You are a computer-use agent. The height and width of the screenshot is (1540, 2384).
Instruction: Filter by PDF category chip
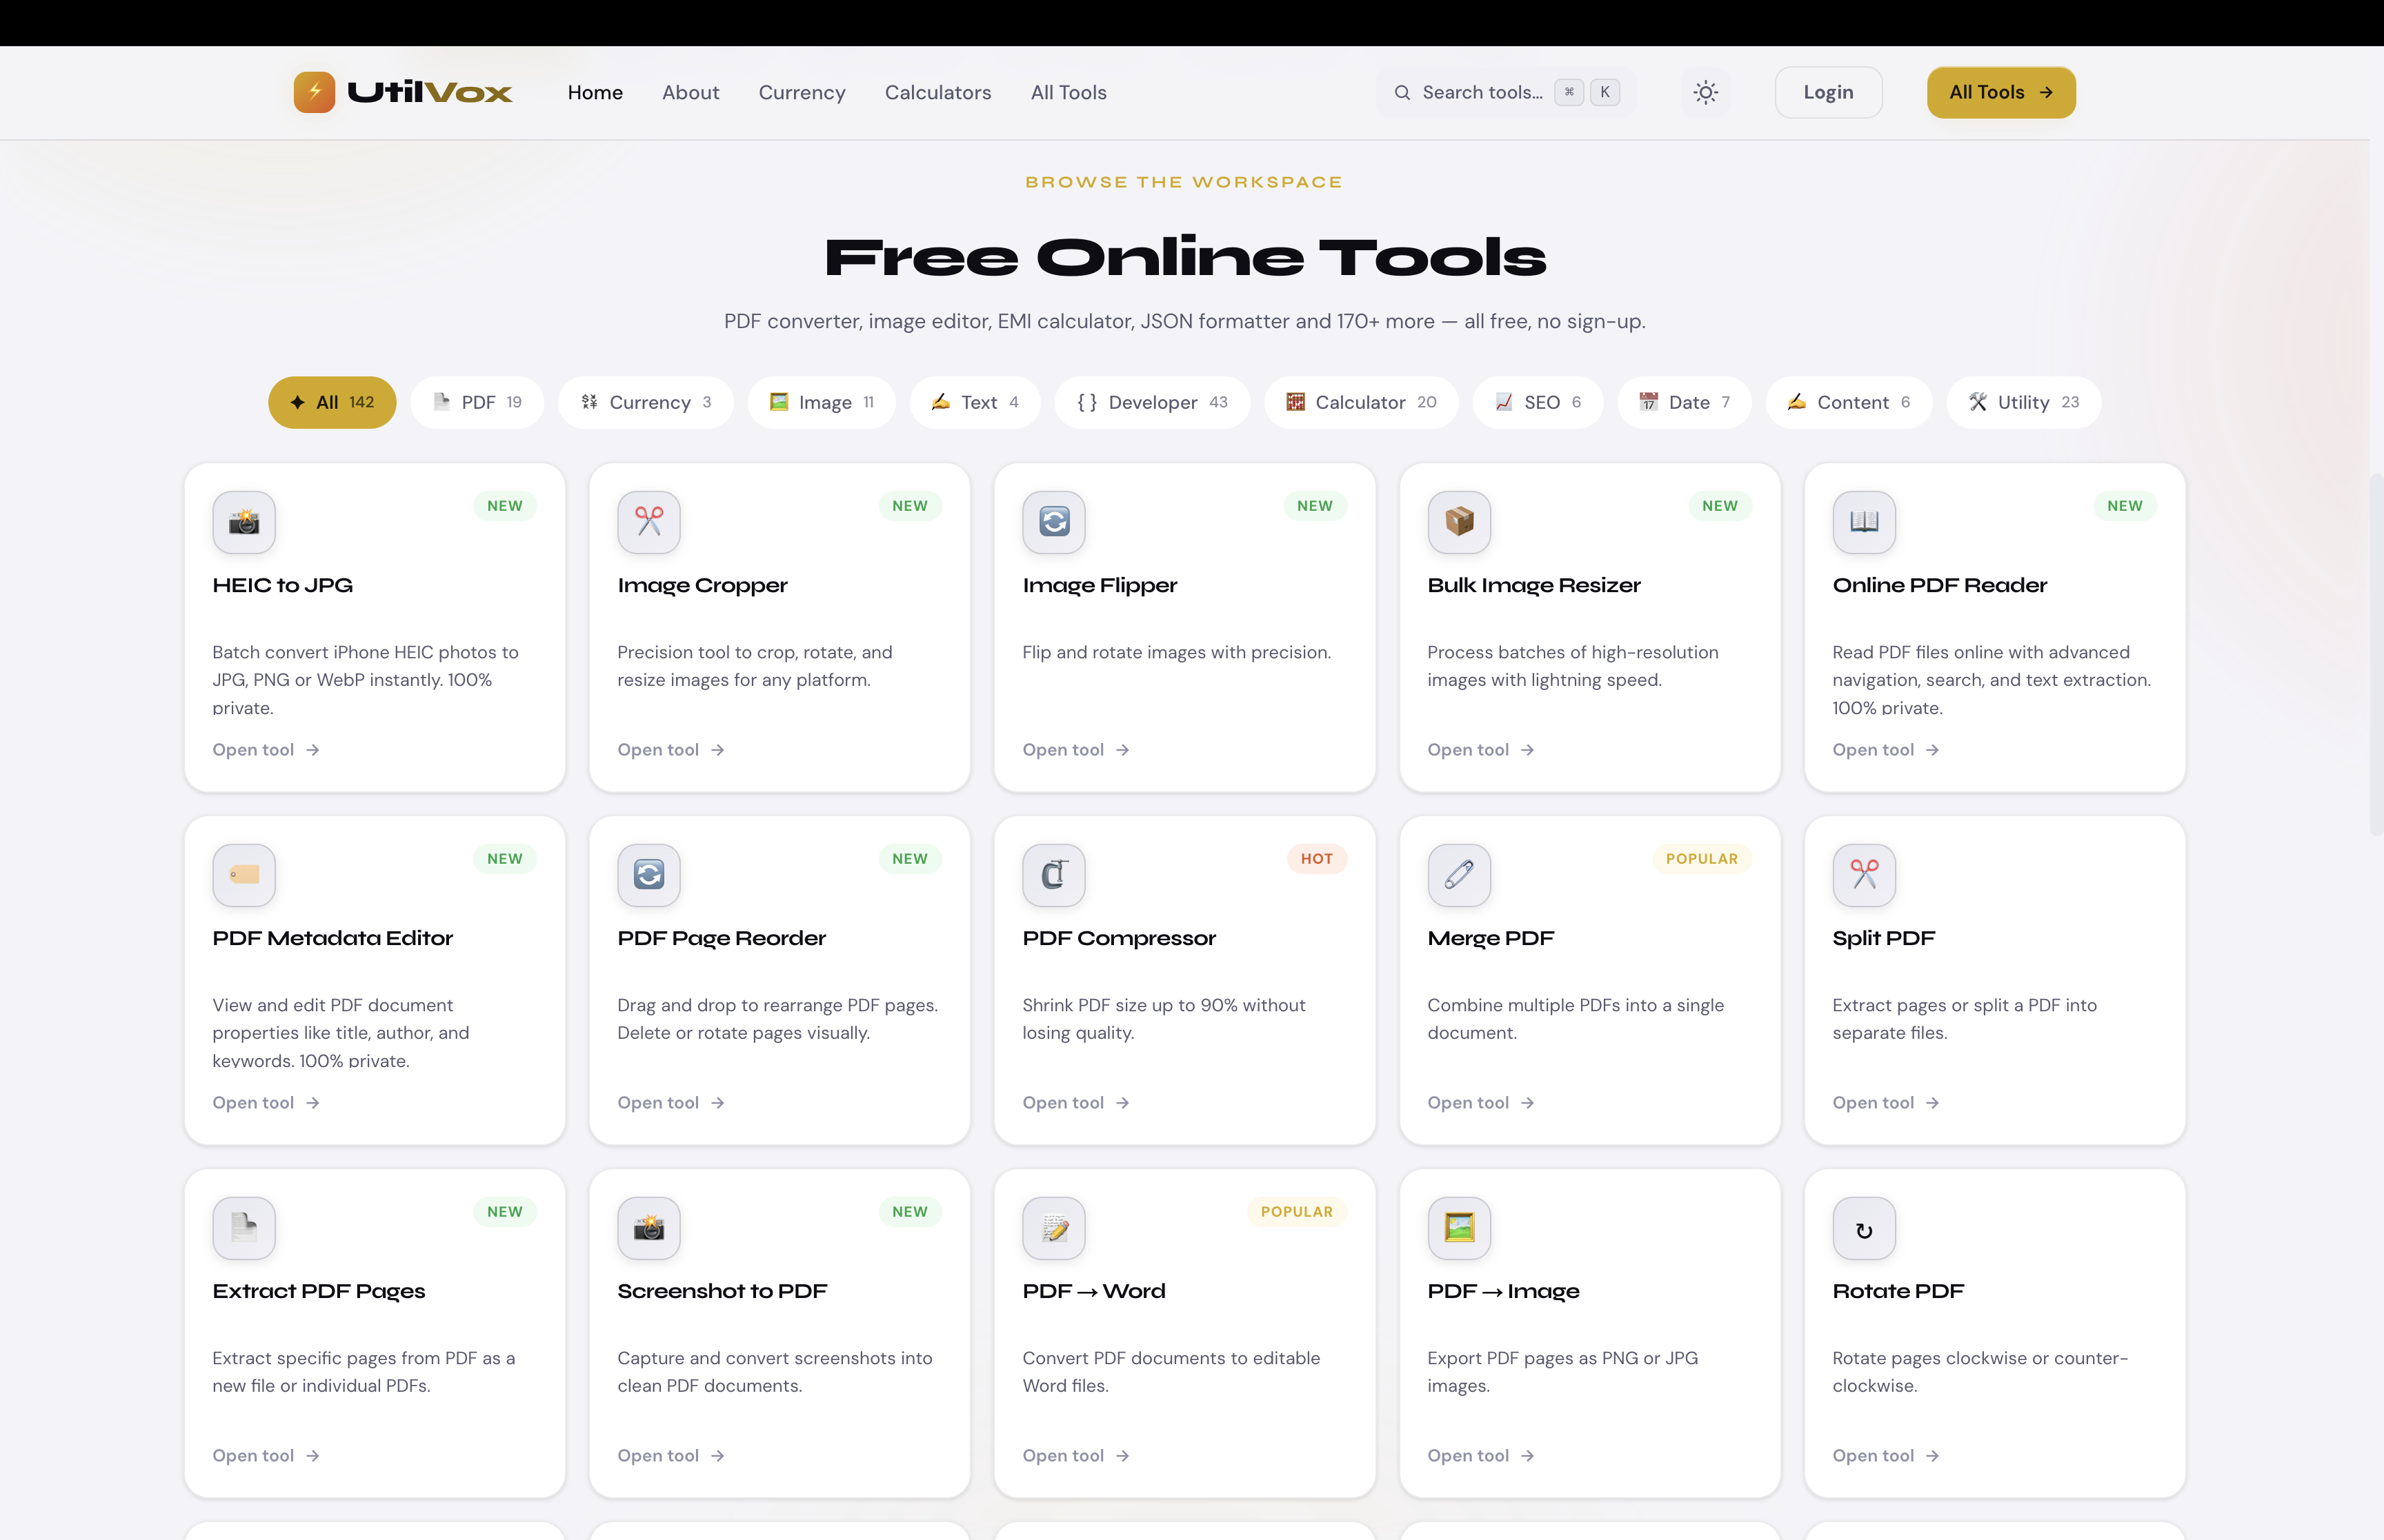[477, 402]
